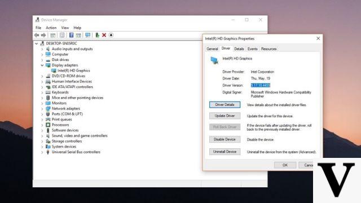Screen dimensions: 361x203
Task: Select the Audio inputs and outputs speaker icon
Action: coord(48,49)
